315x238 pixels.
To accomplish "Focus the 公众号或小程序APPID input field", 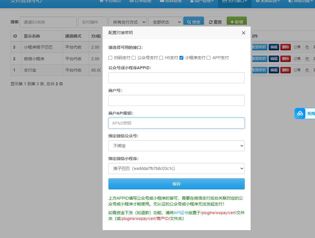I will click(x=176, y=78).
